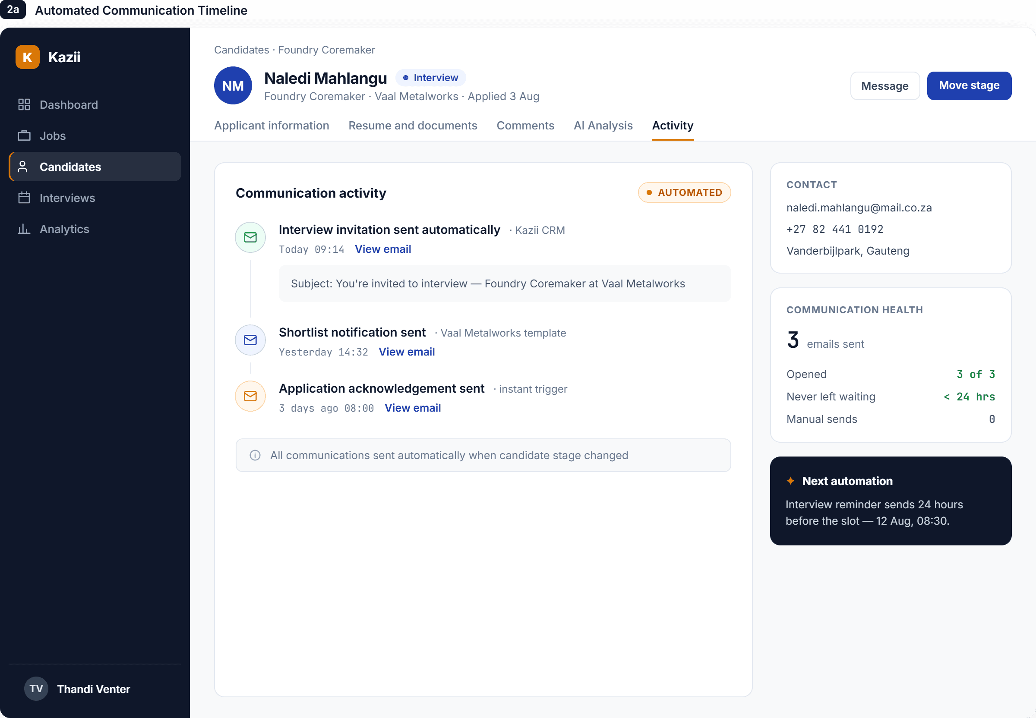The height and width of the screenshot is (718, 1036).
Task: Click the Foundry Coremaker breadcrumb
Action: pyautogui.click(x=327, y=50)
